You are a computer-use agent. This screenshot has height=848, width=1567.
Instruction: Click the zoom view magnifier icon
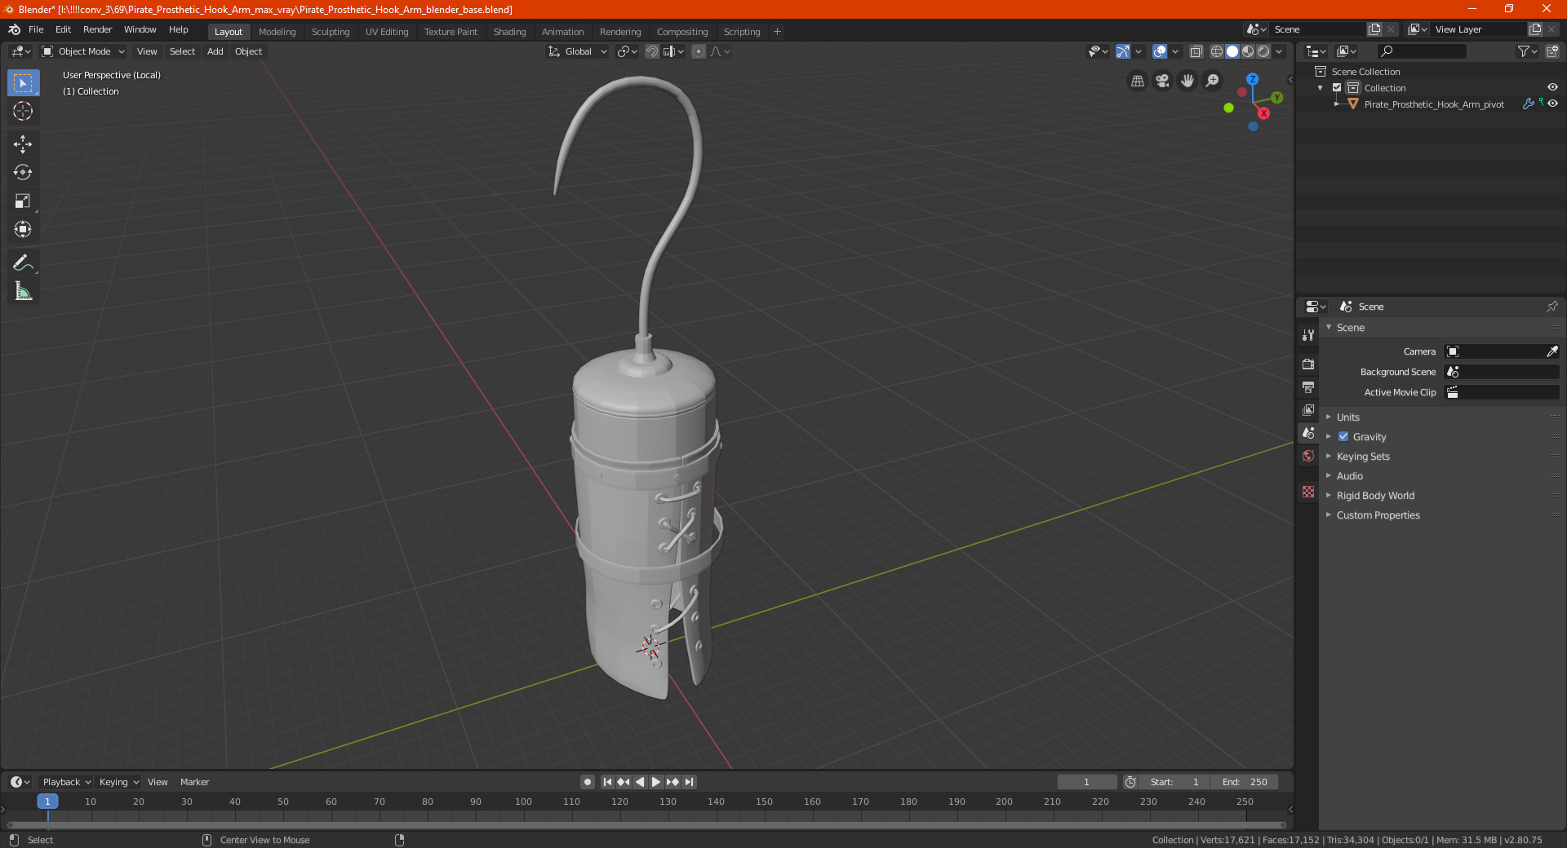tap(1213, 81)
